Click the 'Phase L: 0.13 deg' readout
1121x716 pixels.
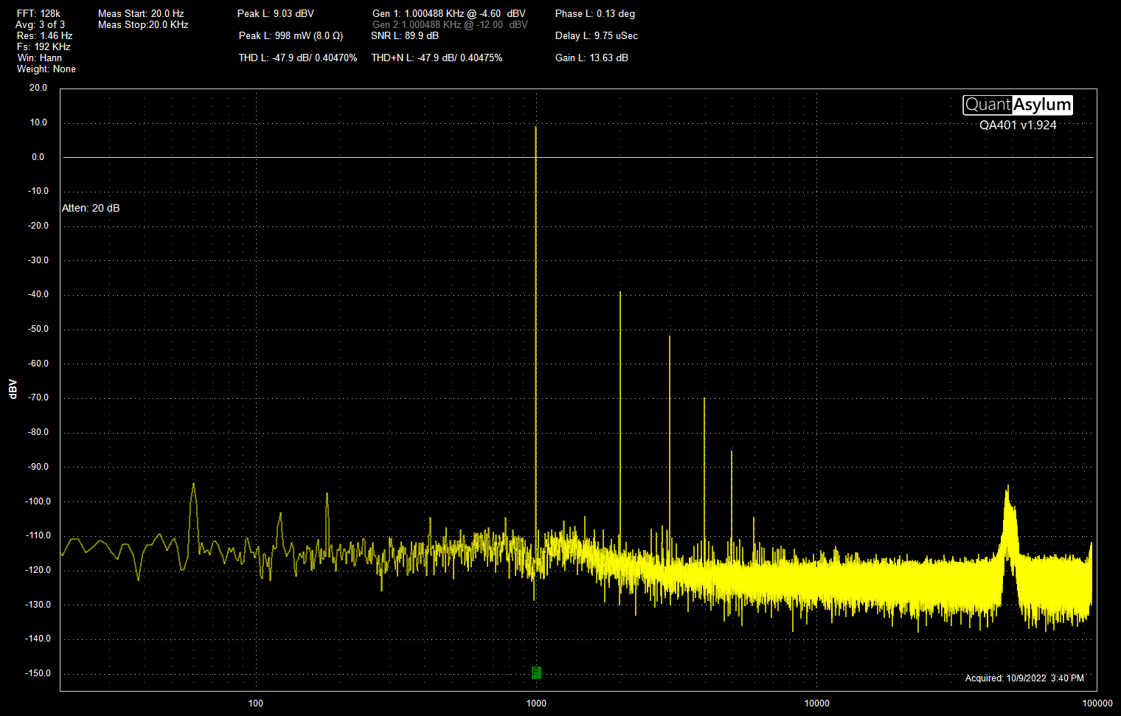pos(595,14)
